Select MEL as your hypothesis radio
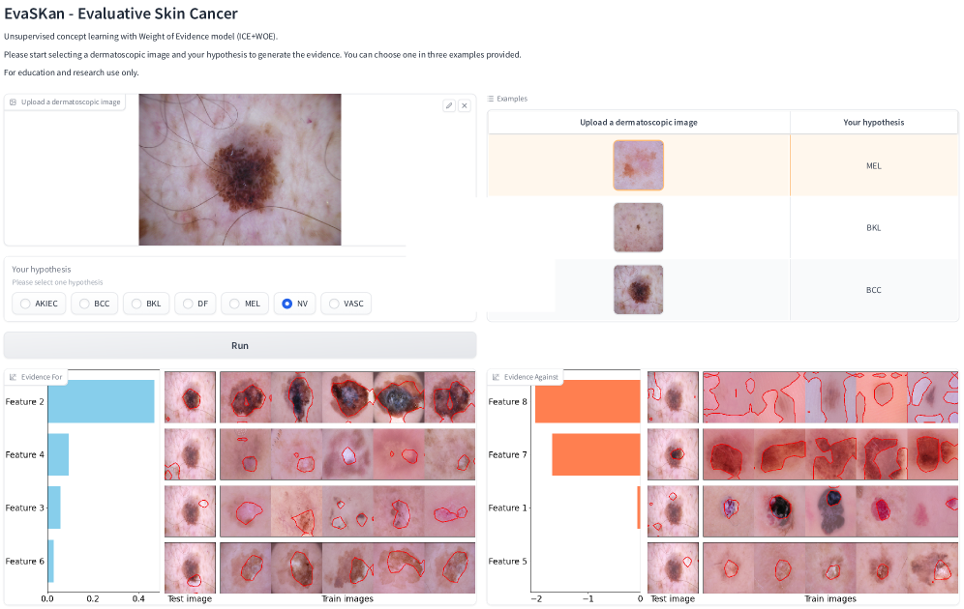The image size is (964, 609). coord(234,304)
